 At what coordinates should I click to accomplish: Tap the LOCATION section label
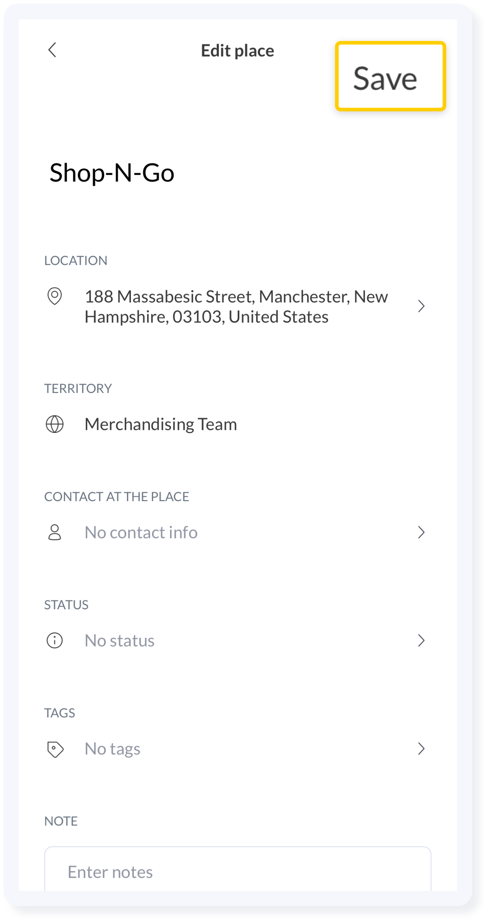pyautogui.click(x=76, y=261)
